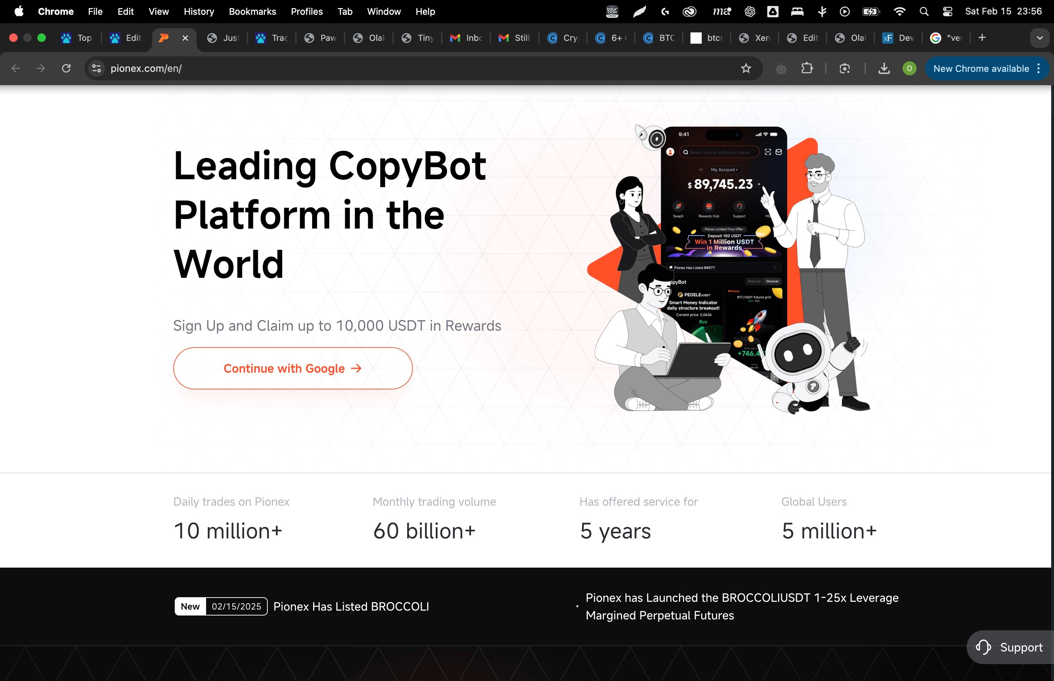View site information icon in address bar

tap(97, 69)
